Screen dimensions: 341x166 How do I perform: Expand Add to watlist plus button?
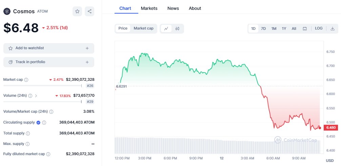pyautogui.click(x=87, y=48)
